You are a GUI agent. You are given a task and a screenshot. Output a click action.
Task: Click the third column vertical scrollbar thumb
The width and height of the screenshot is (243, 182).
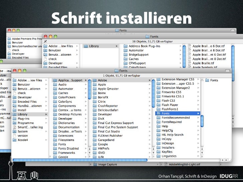point(153,93)
